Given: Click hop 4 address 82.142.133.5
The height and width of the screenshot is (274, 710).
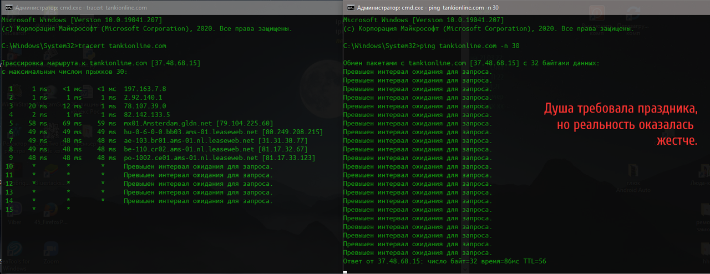Looking at the screenshot, I should (148, 115).
